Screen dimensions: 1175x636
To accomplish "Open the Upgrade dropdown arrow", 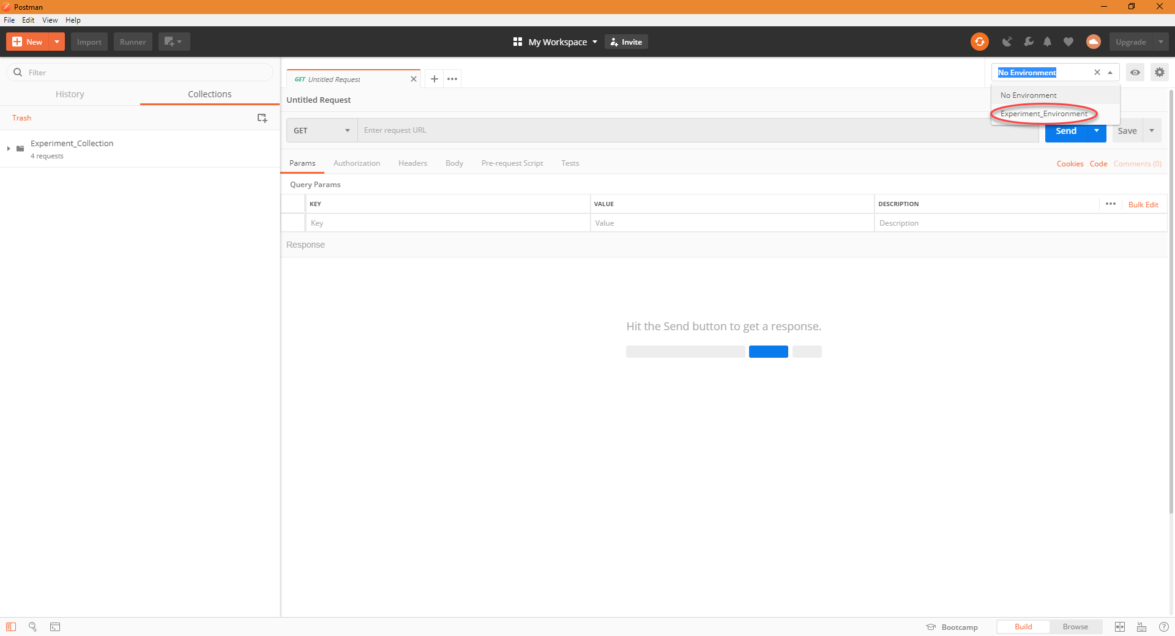I will [x=1161, y=42].
